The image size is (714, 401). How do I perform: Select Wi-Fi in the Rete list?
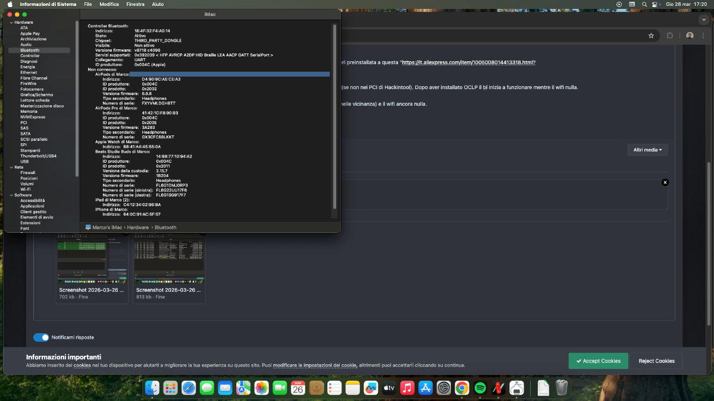click(x=26, y=190)
